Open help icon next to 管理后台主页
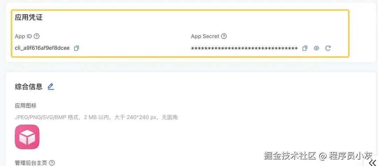378x166 pixels. coord(52,163)
